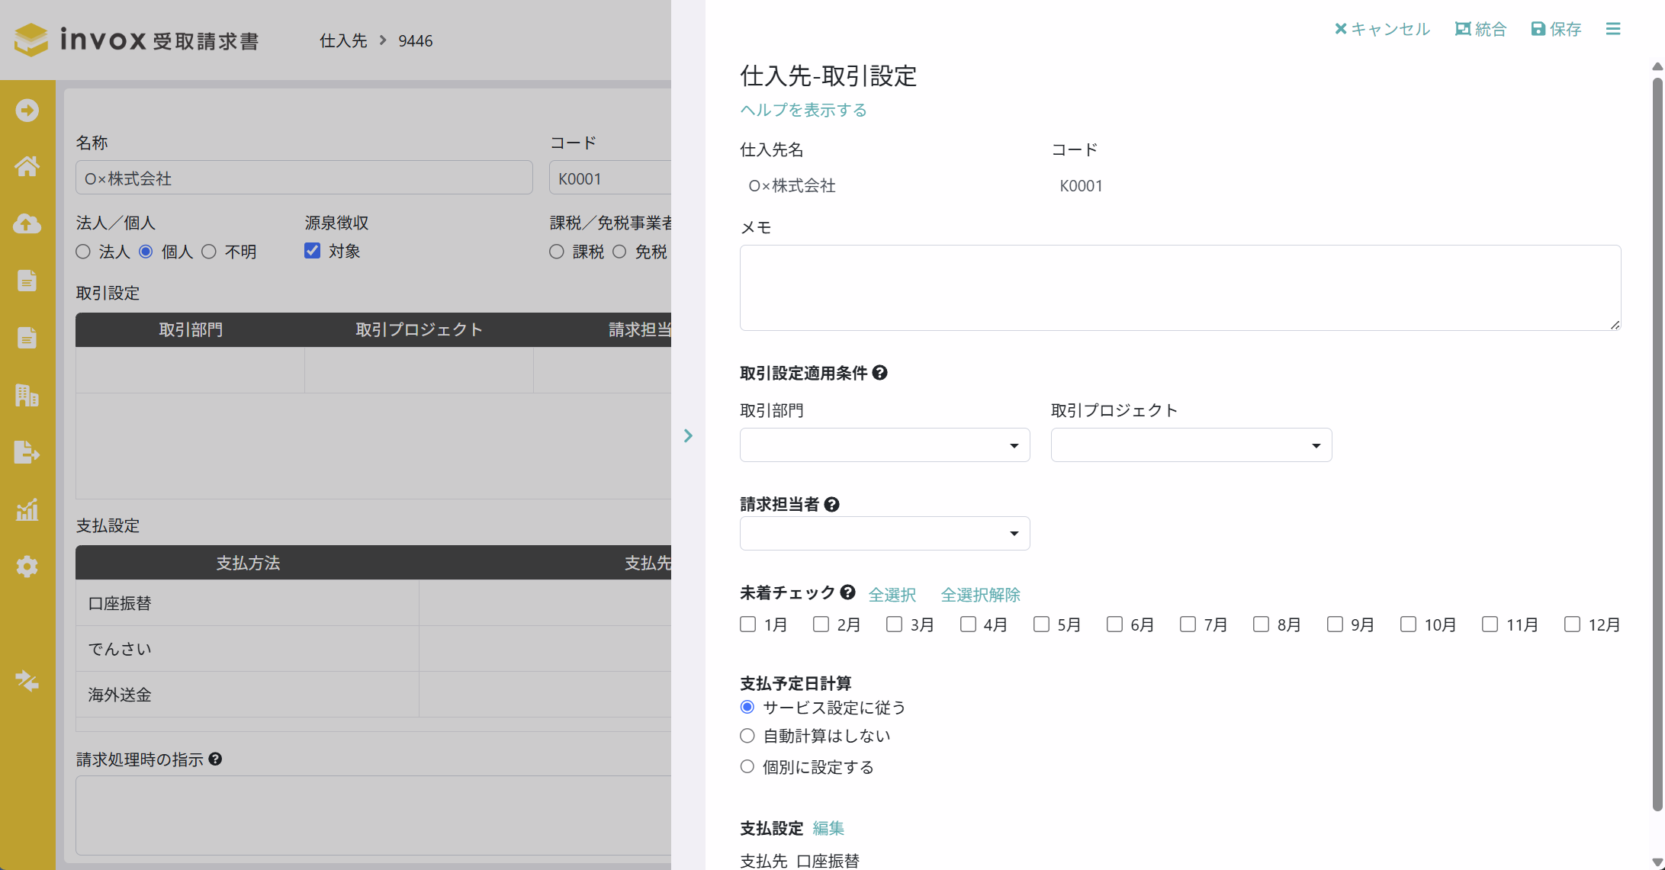Open the cloud upload sidebar icon

[x=27, y=223]
